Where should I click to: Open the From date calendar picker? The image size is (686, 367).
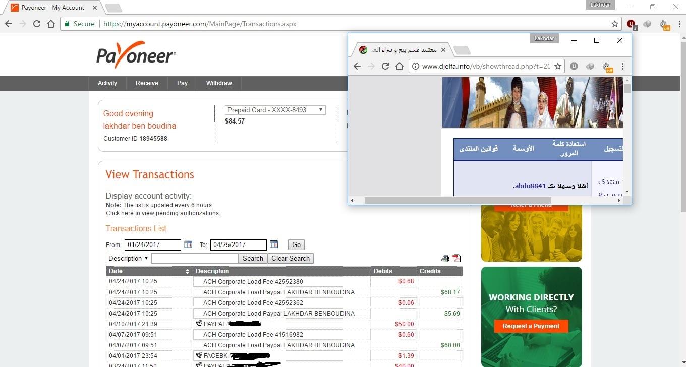tap(188, 244)
